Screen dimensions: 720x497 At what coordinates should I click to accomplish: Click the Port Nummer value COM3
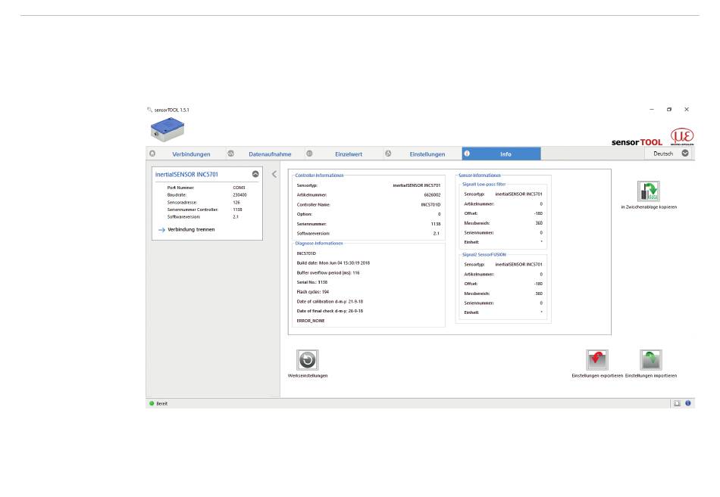[239, 188]
